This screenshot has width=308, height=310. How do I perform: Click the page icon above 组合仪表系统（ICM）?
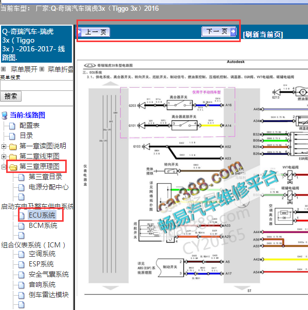pyautogui.click(x=22, y=236)
